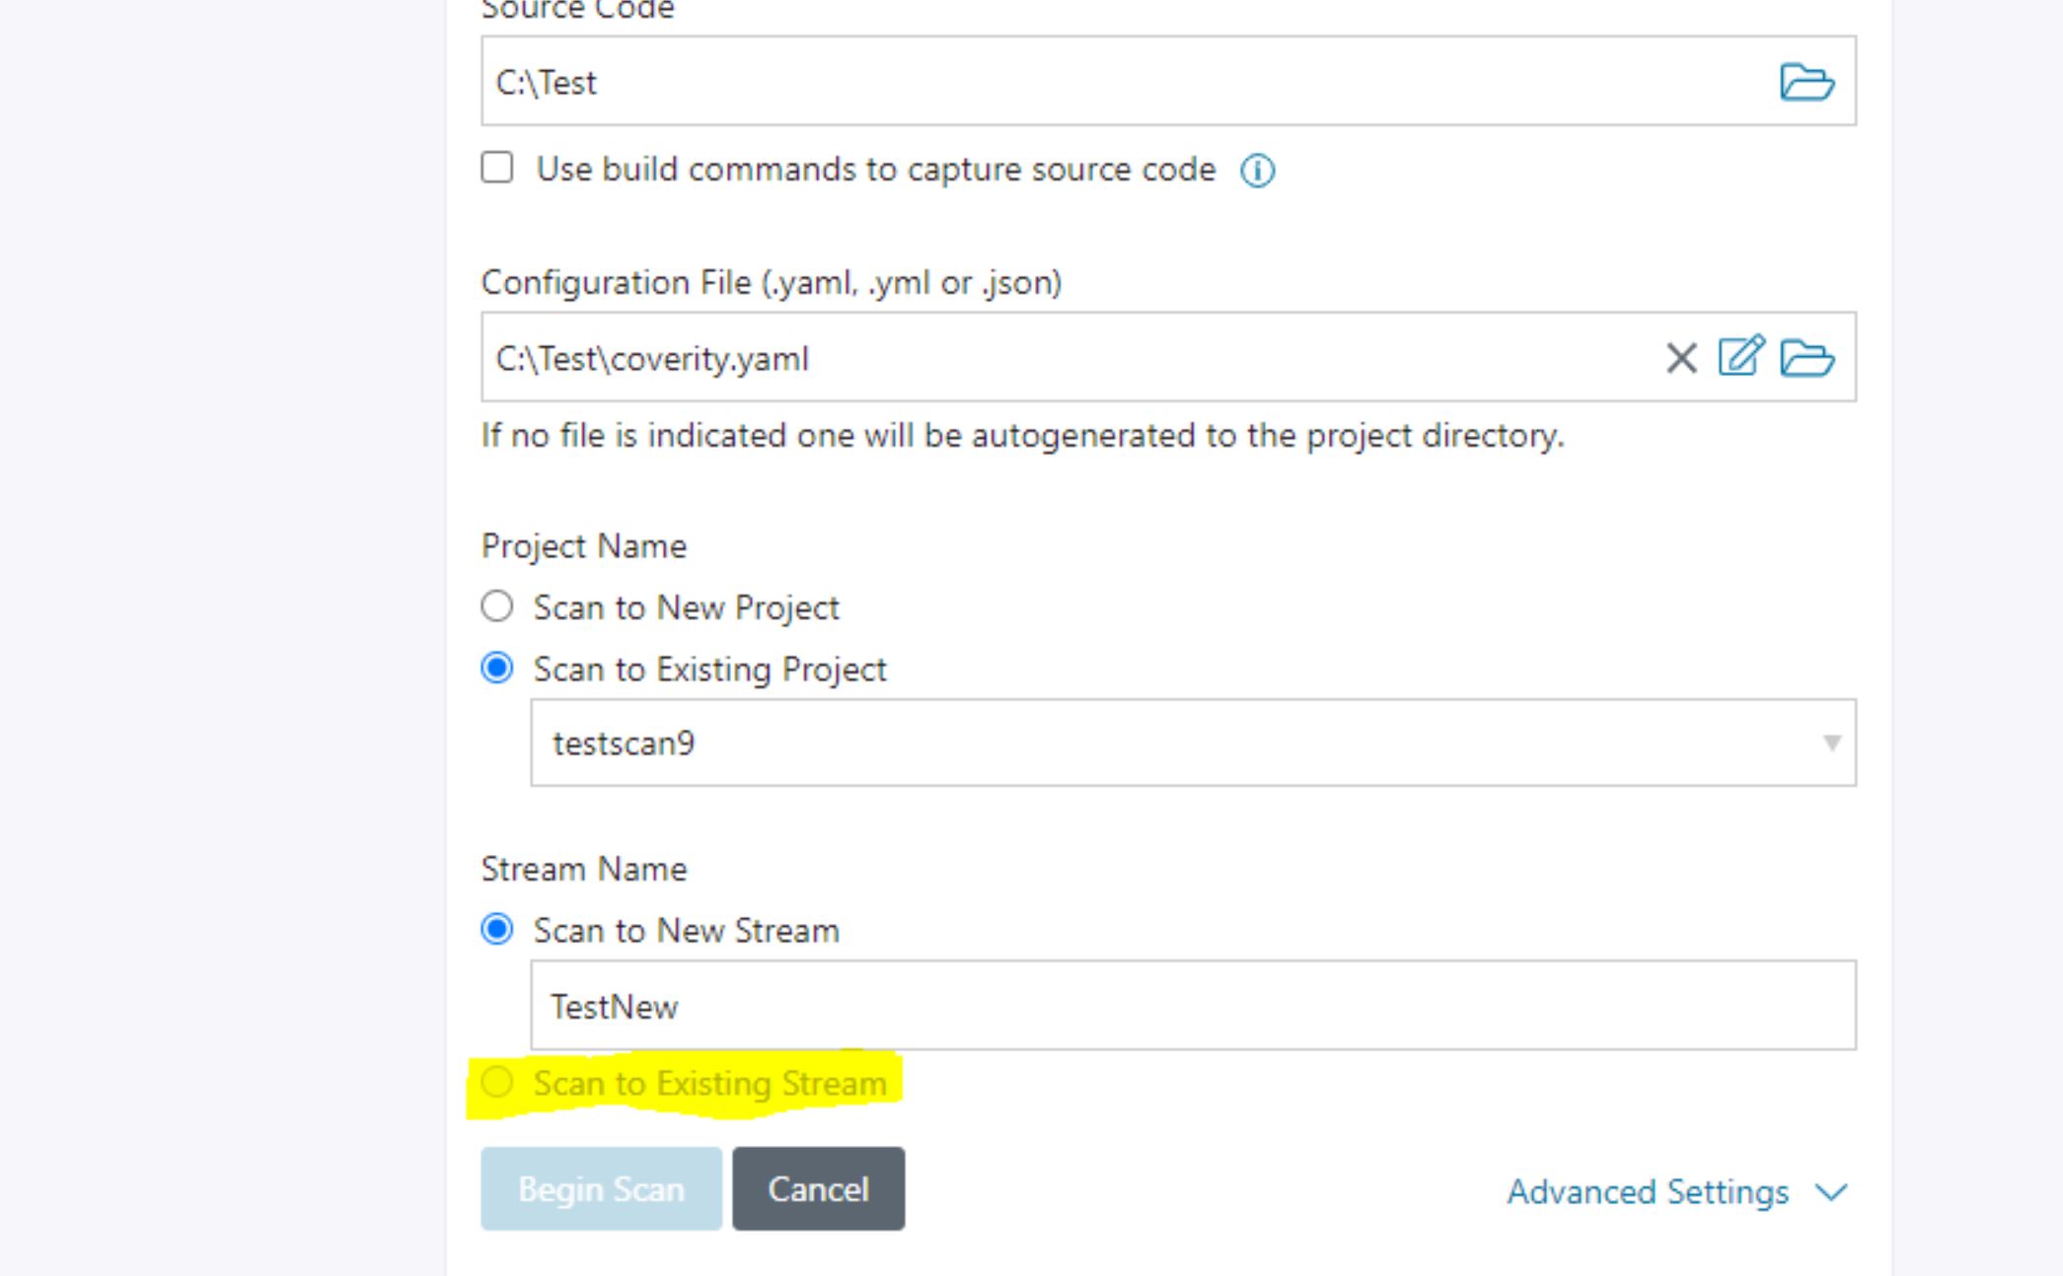2063x1276 pixels.
Task: Enable 'Use build commands to capture source code'
Action: pos(496,169)
